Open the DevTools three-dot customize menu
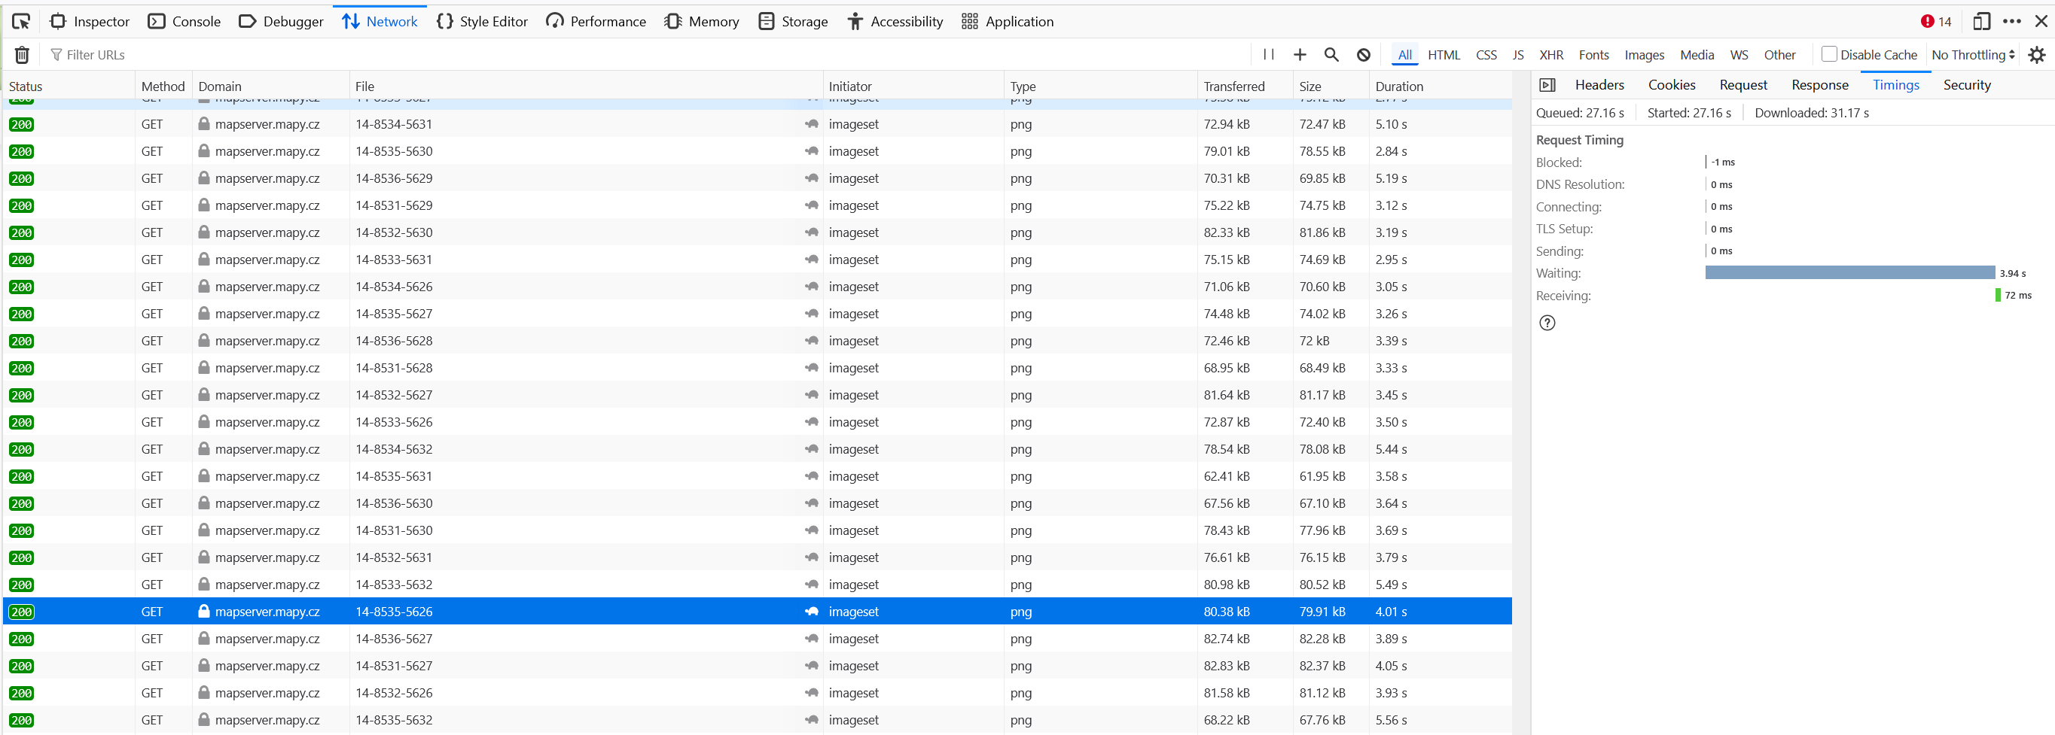This screenshot has width=2055, height=735. click(2012, 22)
